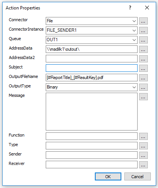Click the ellipsis button beside Receiver
The height and width of the screenshot is (188, 158).
(143, 165)
